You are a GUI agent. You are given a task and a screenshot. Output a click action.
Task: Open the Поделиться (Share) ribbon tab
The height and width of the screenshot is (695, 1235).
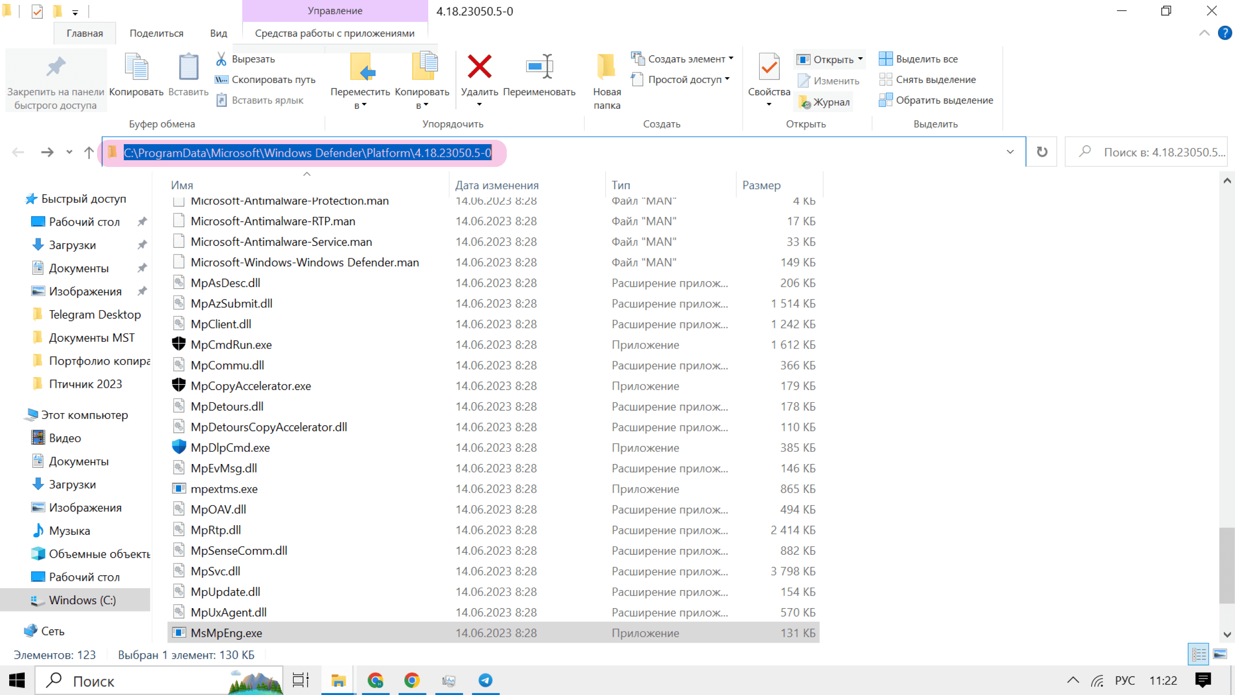pos(156,33)
